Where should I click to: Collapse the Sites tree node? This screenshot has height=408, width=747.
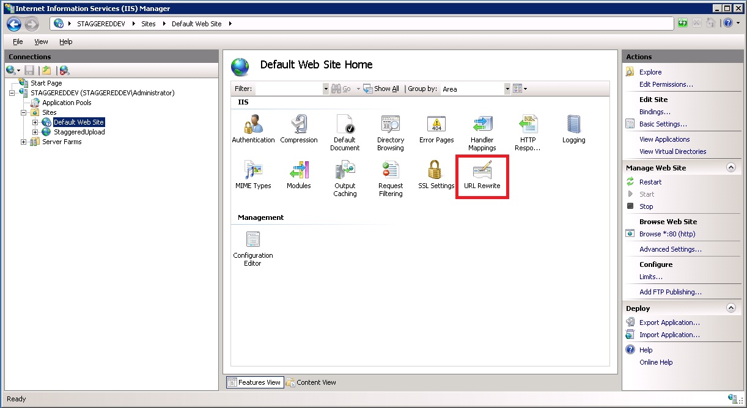pyautogui.click(x=24, y=112)
